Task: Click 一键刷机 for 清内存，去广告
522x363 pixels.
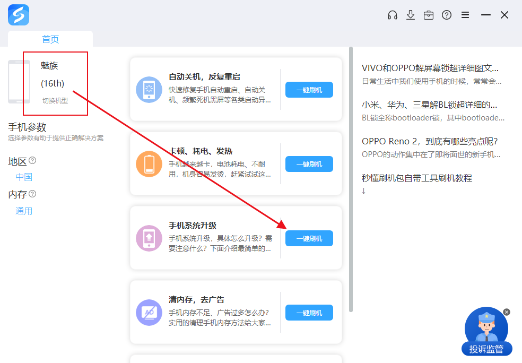Action: click(309, 313)
